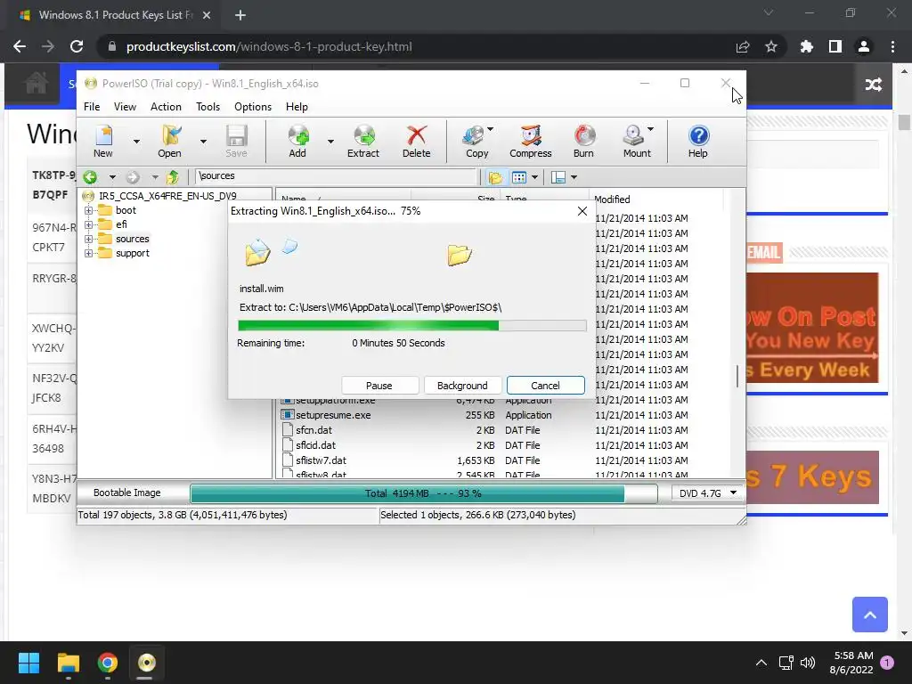Image resolution: width=912 pixels, height=684 pixels.
Task: Open the Windows Start menu
Action: 28,663
